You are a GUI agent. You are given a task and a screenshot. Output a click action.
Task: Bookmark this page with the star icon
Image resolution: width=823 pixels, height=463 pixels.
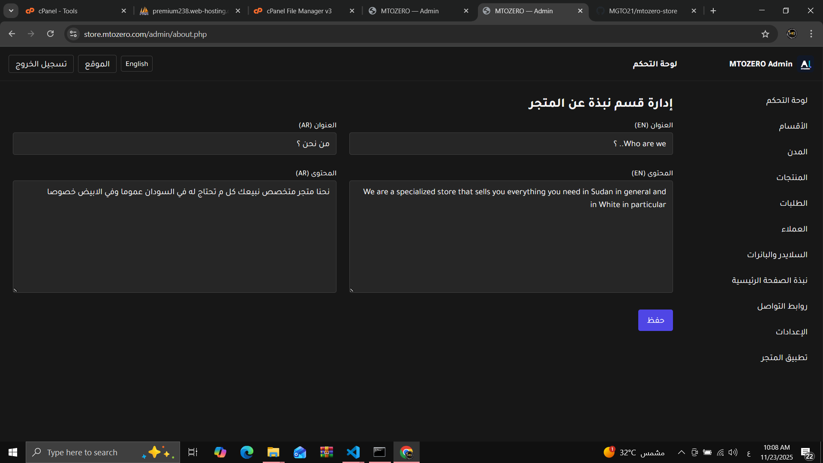click(765, 34)
